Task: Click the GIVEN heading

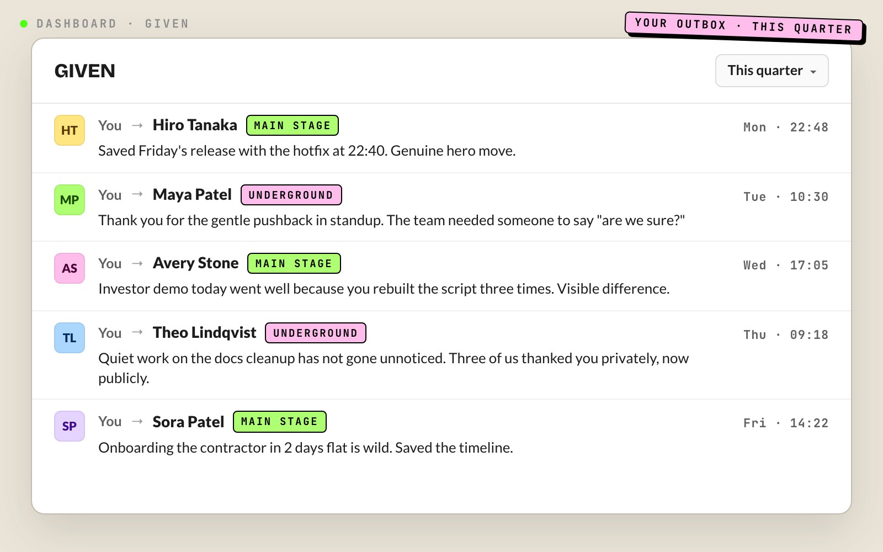Action: pos(85,71)
